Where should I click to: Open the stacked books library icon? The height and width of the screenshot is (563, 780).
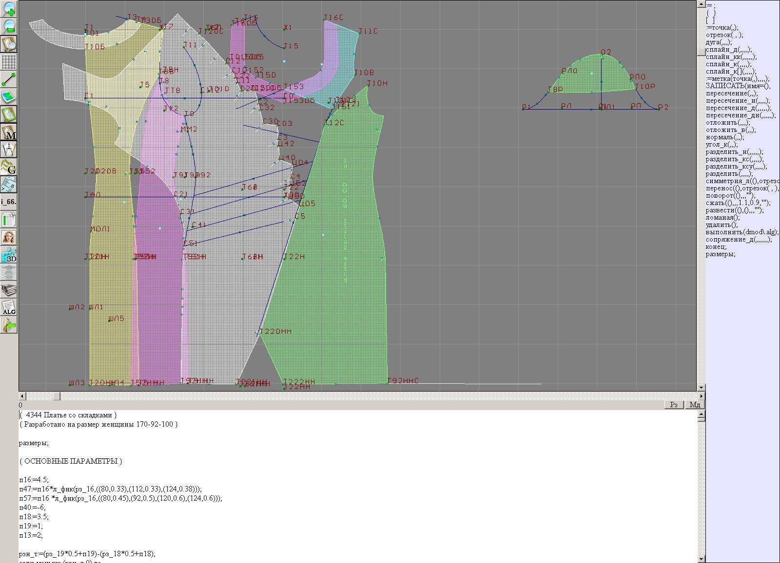click(x=9, y=290)
